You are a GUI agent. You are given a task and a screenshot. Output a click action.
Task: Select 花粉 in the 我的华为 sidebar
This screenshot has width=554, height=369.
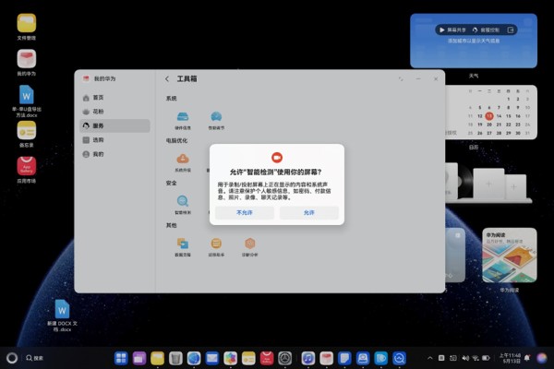[114, 112]
